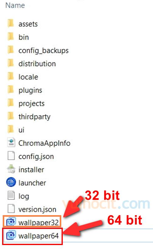Click the version.json file name
Image resolution: width=153 pixels, height=249 pixels.
tap(37, 209)
